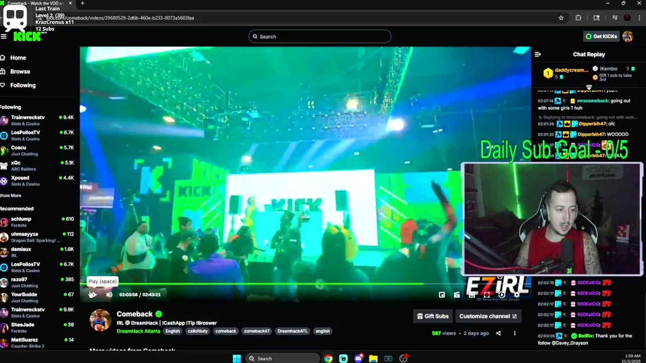This screenshot has width=646, height=363.
Task: Collapse the Chat Replay panel
Action: 538,54
